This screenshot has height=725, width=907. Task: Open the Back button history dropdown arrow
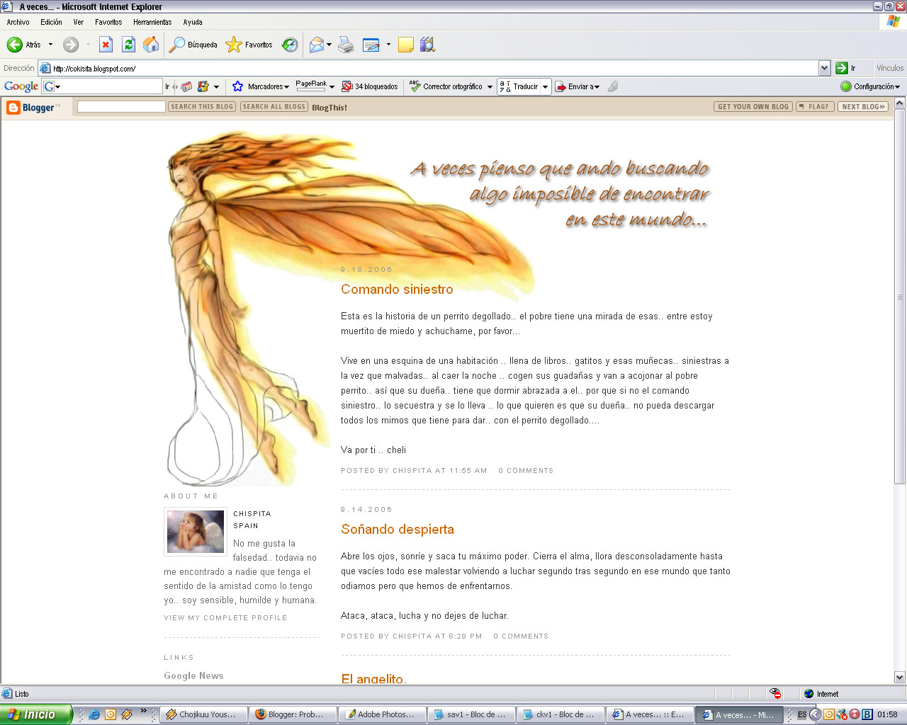50,45
